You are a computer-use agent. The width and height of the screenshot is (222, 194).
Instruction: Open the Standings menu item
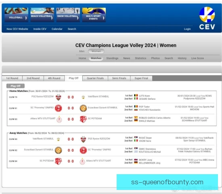112,58
